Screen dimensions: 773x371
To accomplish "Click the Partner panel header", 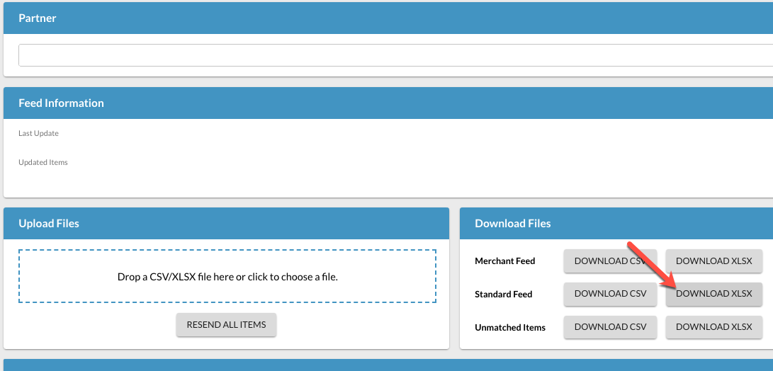I will coord(38,18).
